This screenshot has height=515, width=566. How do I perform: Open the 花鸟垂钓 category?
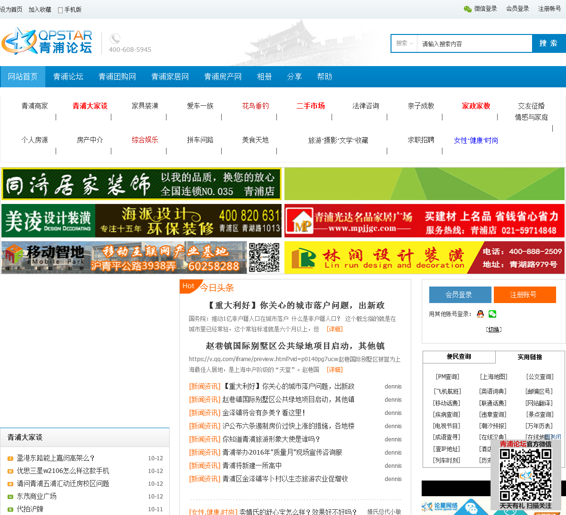(256, 106)
